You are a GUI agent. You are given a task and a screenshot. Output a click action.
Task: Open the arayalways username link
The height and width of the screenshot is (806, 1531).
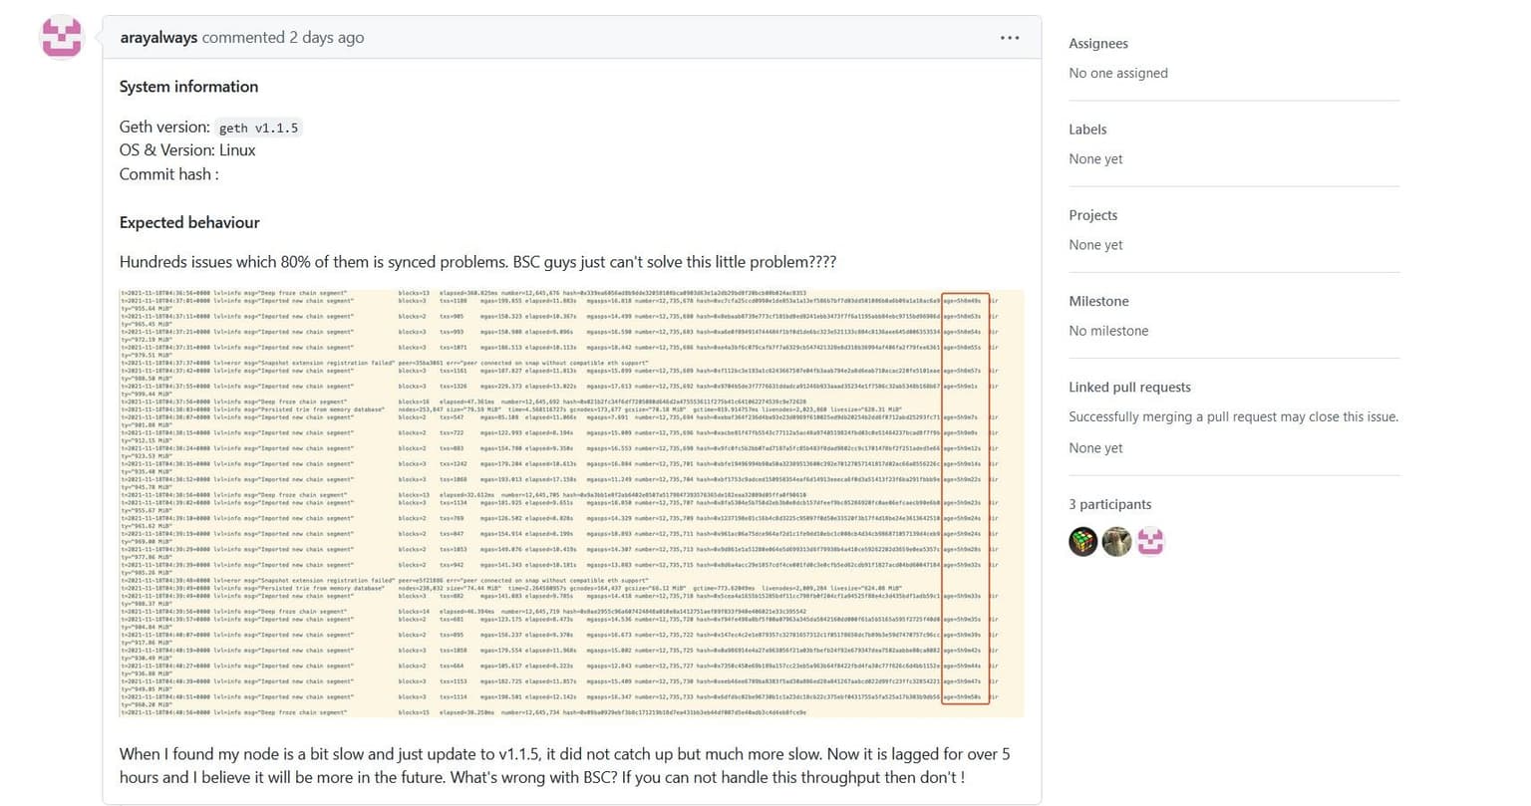[x=158, y=38]
